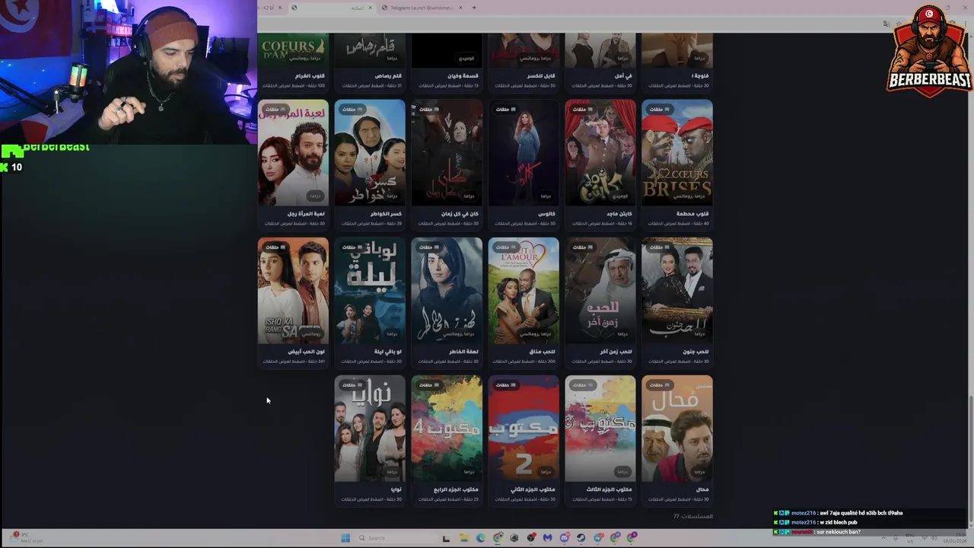Open the محال series poster
Viewport: 974px width, 548px height.
click(677, 429)
